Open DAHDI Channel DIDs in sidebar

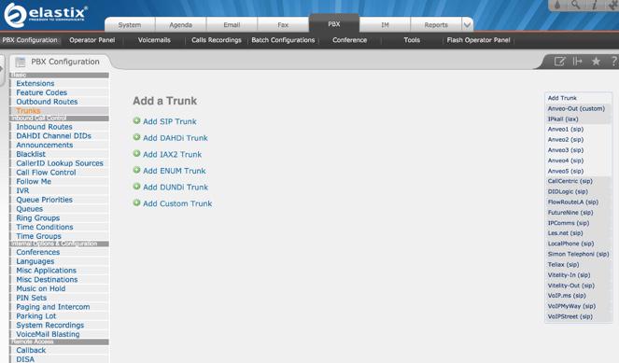[x=54, y=135]
